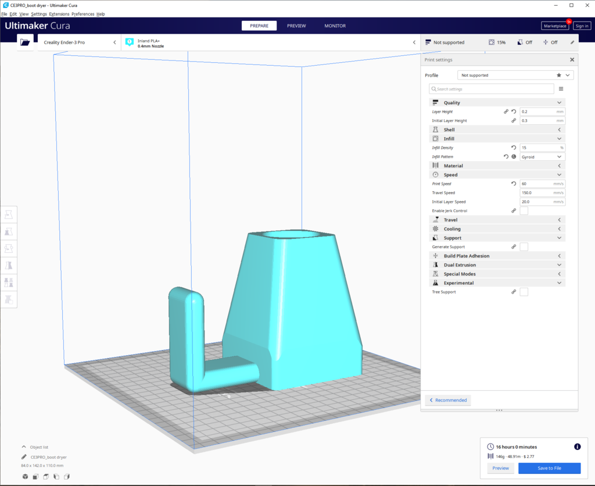
Task: Open the settings visibility hamburger menu
Action: [x=561, y=89]
